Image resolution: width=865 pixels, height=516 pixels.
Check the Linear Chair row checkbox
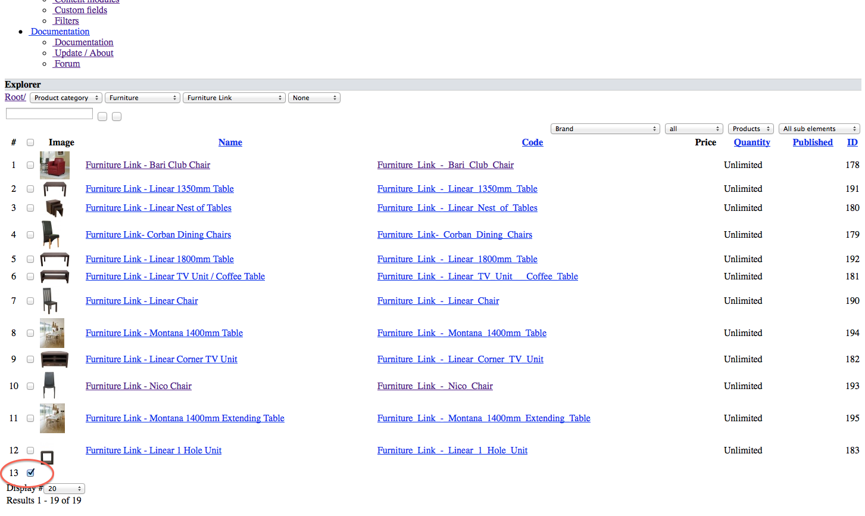(30, 301)
